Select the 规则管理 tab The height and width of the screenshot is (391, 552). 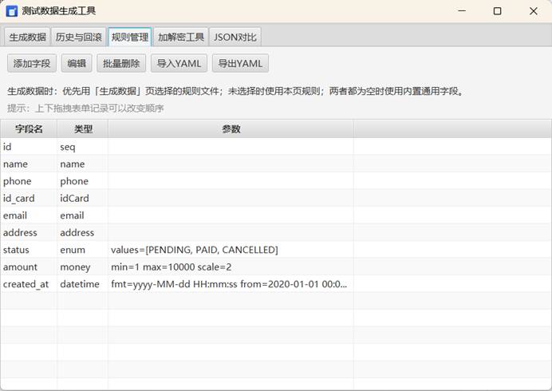(130, 37)
